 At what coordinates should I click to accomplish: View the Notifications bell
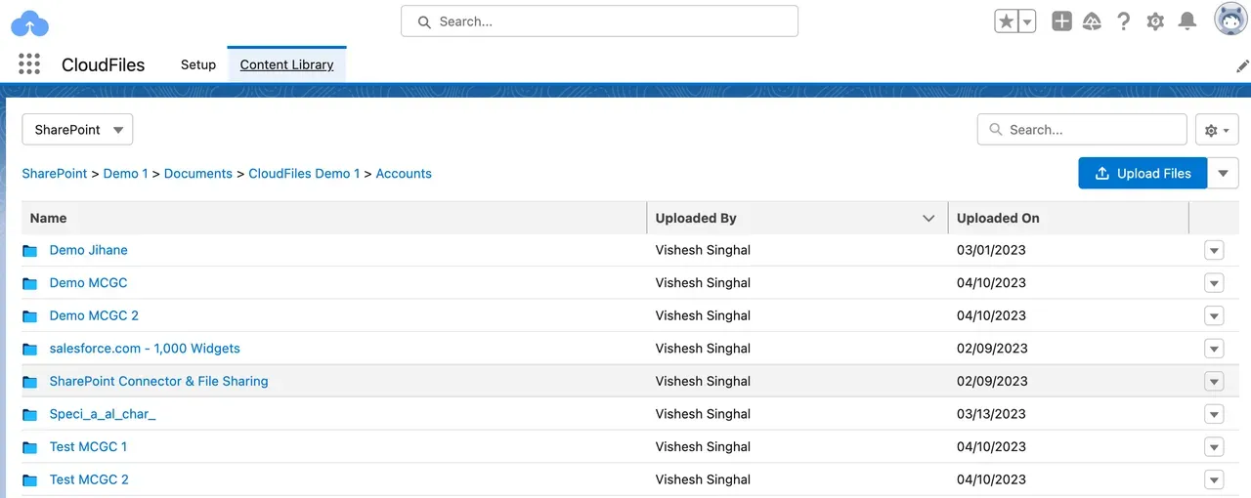point(1186,21)
